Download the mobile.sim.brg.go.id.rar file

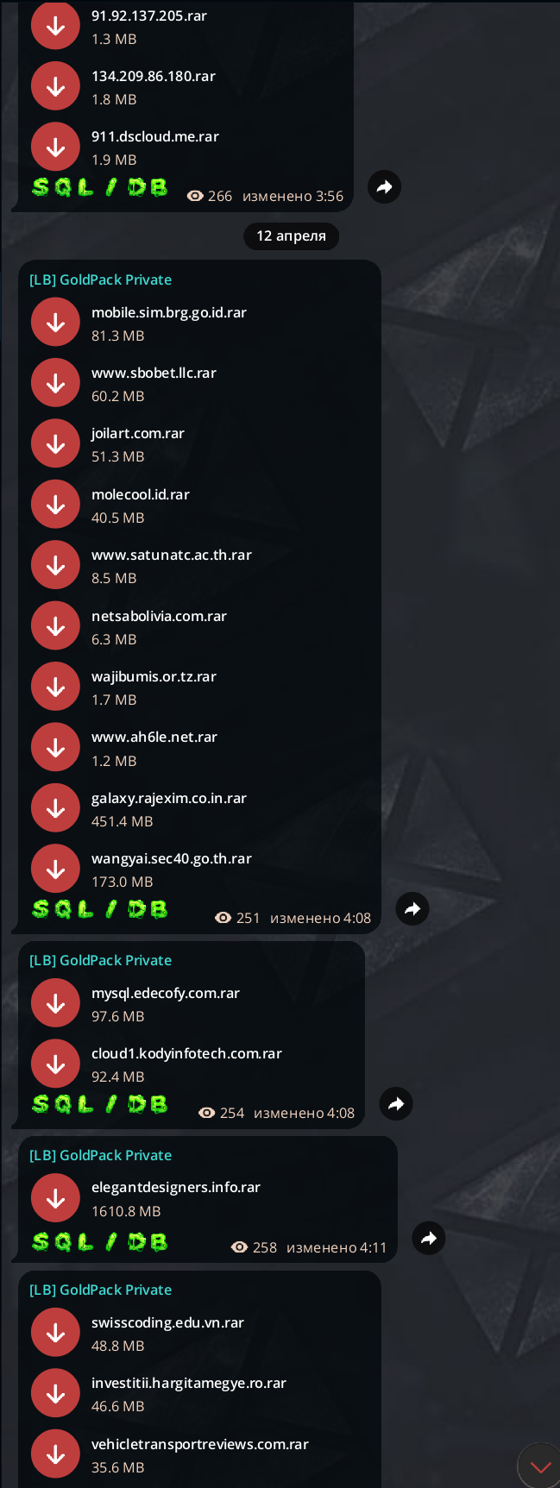pos(56,322)
